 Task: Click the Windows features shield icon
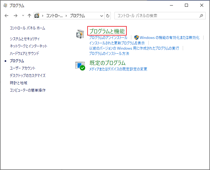136,38
